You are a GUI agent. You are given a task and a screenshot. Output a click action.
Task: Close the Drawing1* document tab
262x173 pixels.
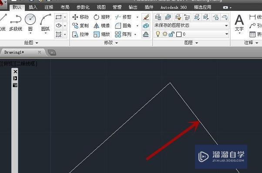coord(40,52)
